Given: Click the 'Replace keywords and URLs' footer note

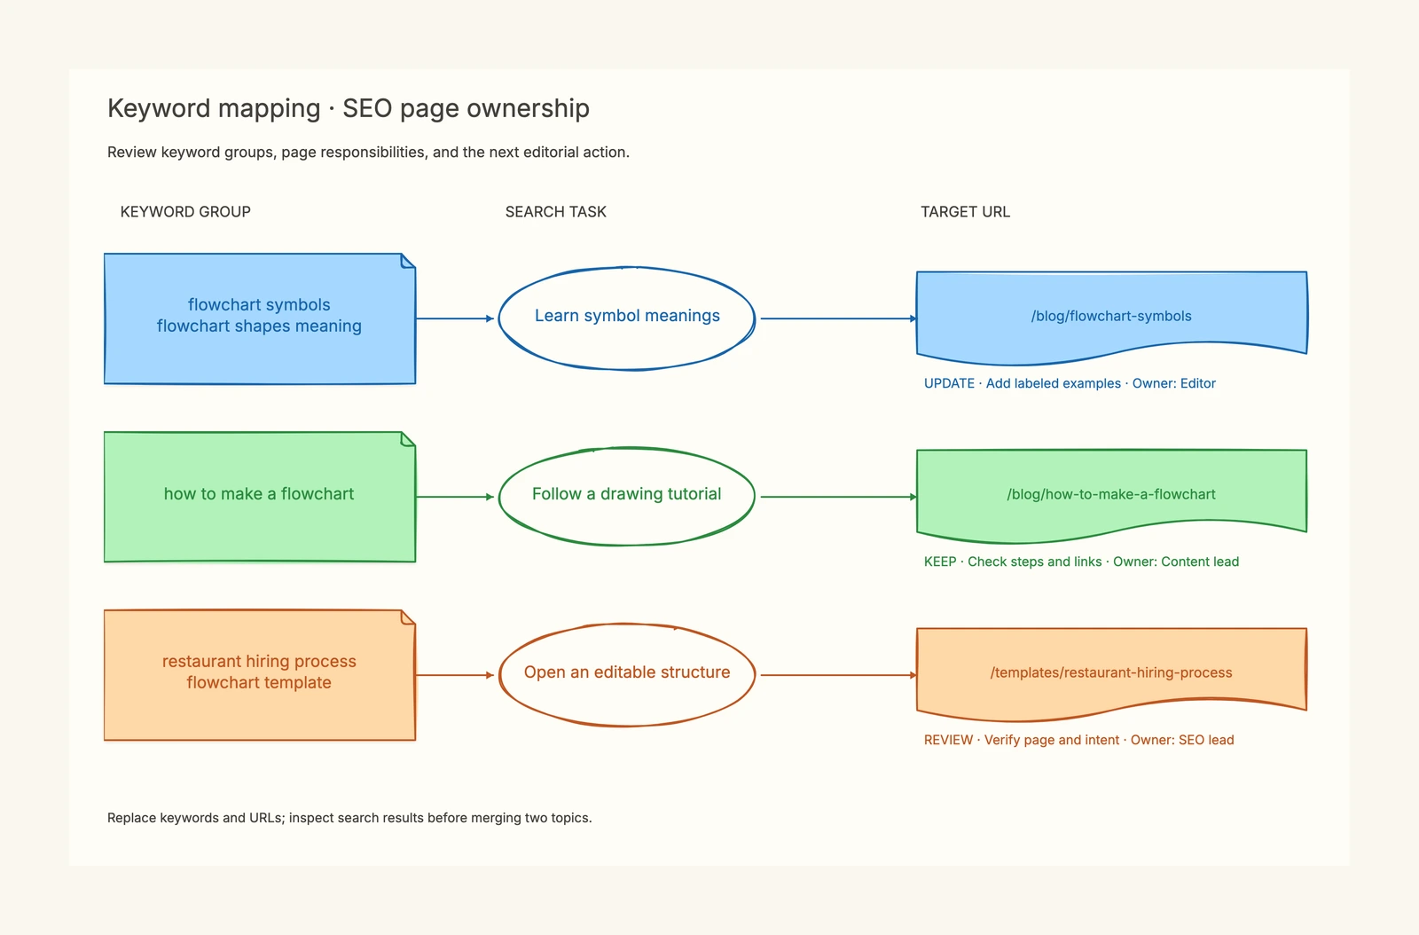Looking at the screenshot, I should click(349, 818).
